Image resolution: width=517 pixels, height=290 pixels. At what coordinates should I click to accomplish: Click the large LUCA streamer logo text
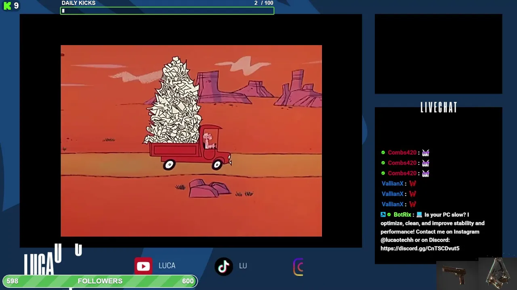pyautogui.click(x=39, y=264)
